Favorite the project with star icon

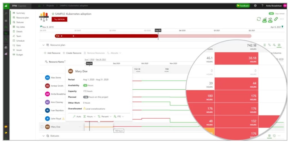pyautogui.click(x=53, y=14)
